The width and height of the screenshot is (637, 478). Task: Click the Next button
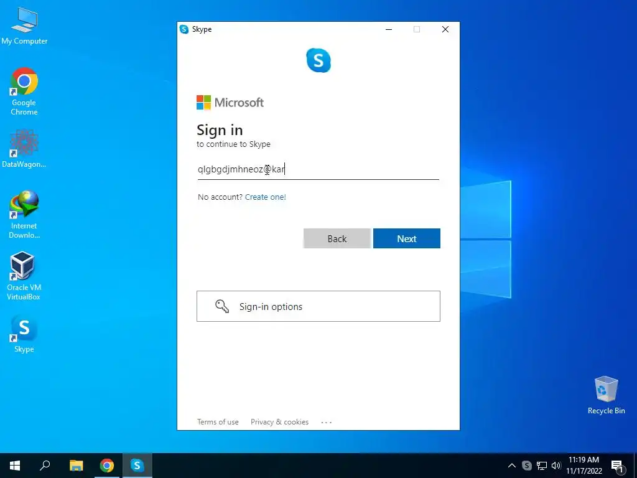coord(407,238)
